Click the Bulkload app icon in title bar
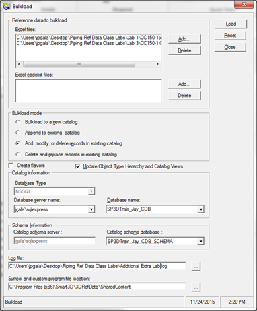This screenshot has height=311, width=257. point(7,6)
